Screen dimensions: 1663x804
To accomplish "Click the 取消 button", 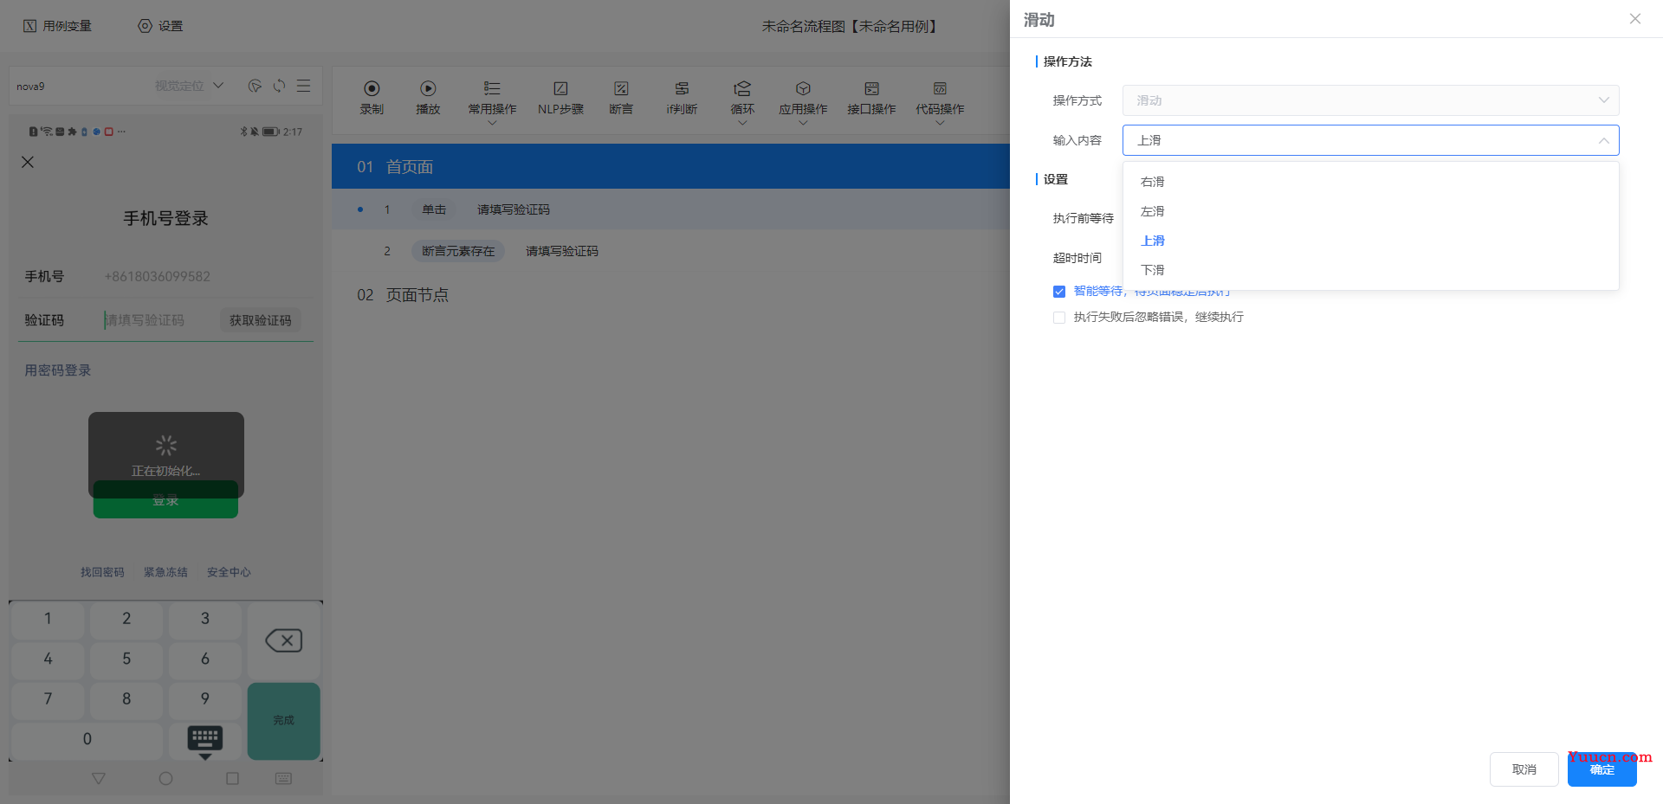I will (1524, 769).
